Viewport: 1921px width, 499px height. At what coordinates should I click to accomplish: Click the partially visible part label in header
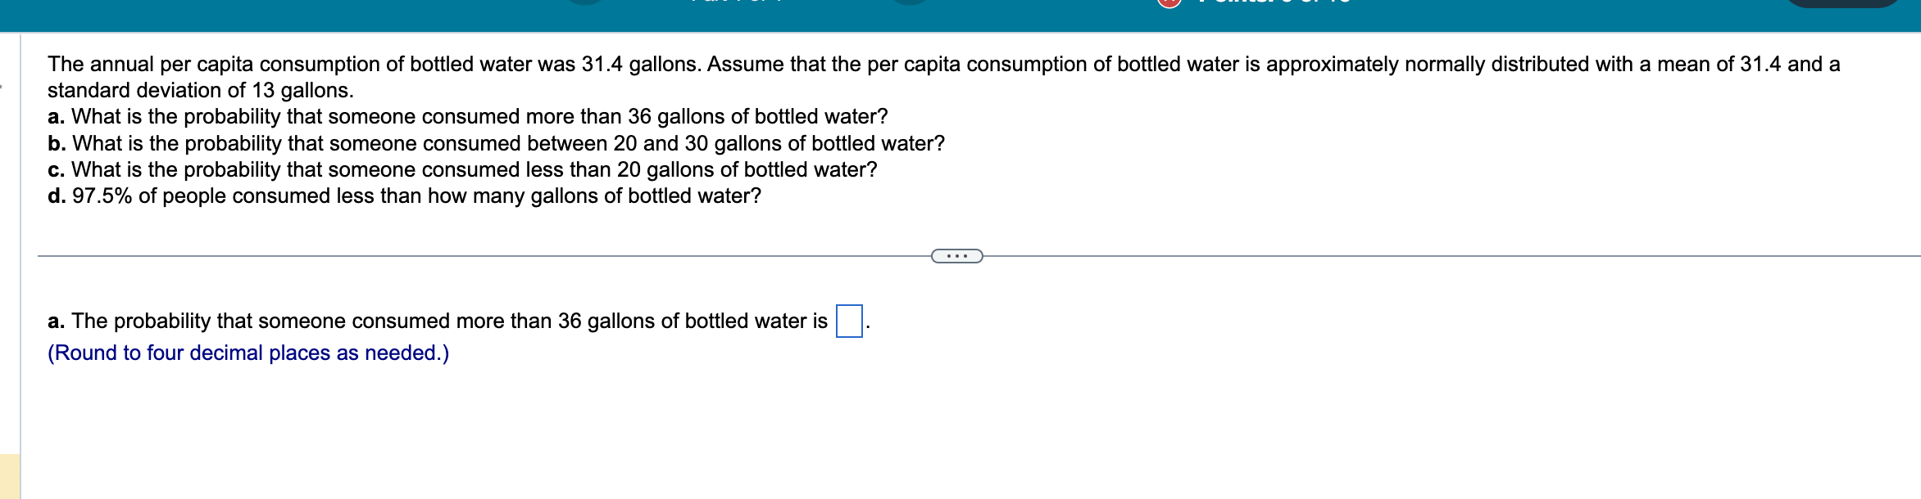click(x=738, y=2)
